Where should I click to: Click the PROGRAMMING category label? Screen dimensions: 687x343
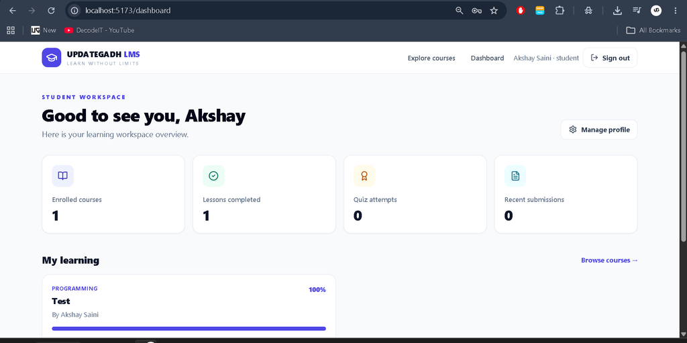(75, 289)
